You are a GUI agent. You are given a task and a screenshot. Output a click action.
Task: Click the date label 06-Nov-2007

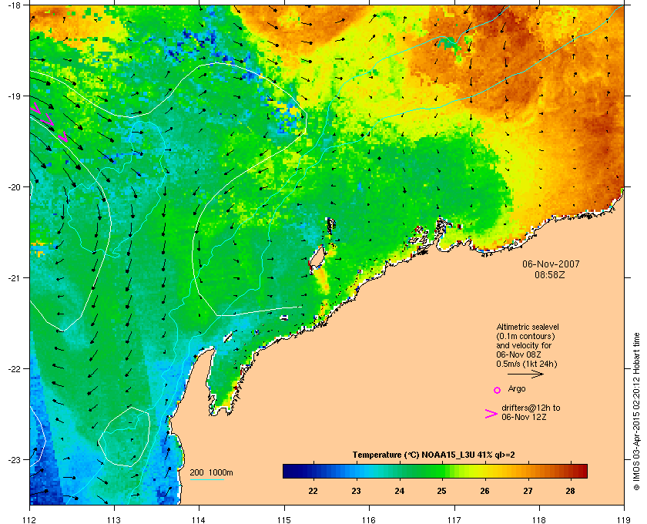pos(551,264)
